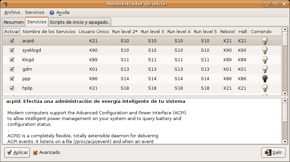Switch to Scripts de inicio y apagado tab
290x162 pixels.
(x=80, y=22)
